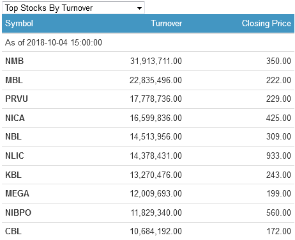
Task: Click the dropdown arrow beside Top Stocks
Action: (139, 8)
